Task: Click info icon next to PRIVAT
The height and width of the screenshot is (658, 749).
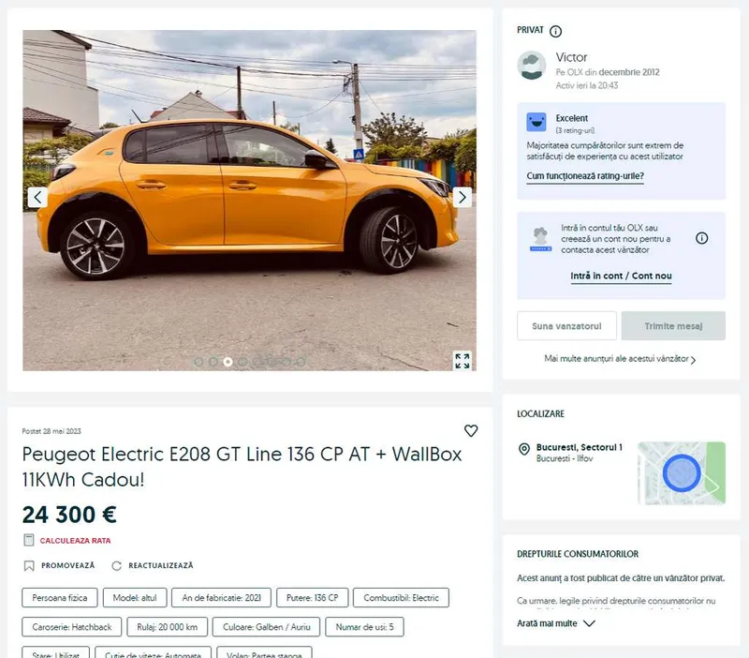Action: [x=555, y=31]
